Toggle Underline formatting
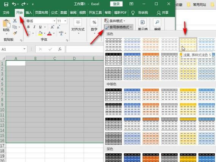This screenshot has width=216, height=162. tap(40, 27)
